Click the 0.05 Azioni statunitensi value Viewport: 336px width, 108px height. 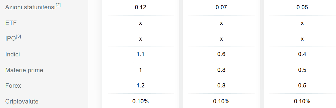click(302, 7)
